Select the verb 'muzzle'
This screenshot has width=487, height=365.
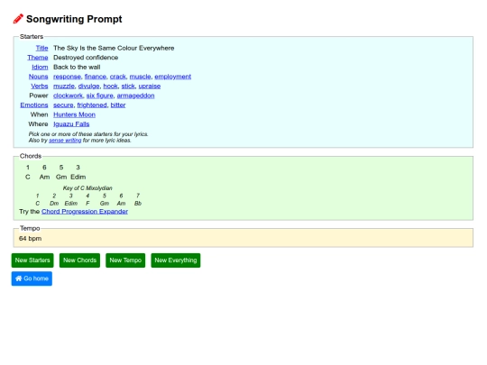pyautogui.click(x=64, y=86)
